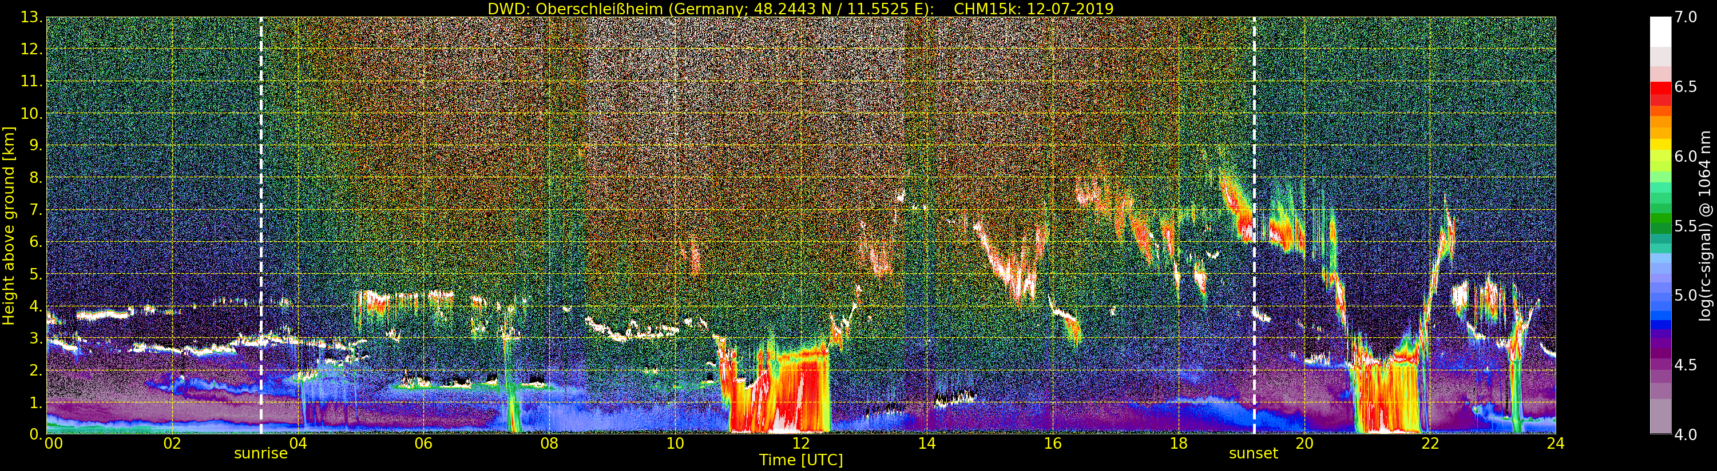The width and height of the screenshot is (1717, 471).
Task: Click the time axis tick label 22
Action: 1430,444
